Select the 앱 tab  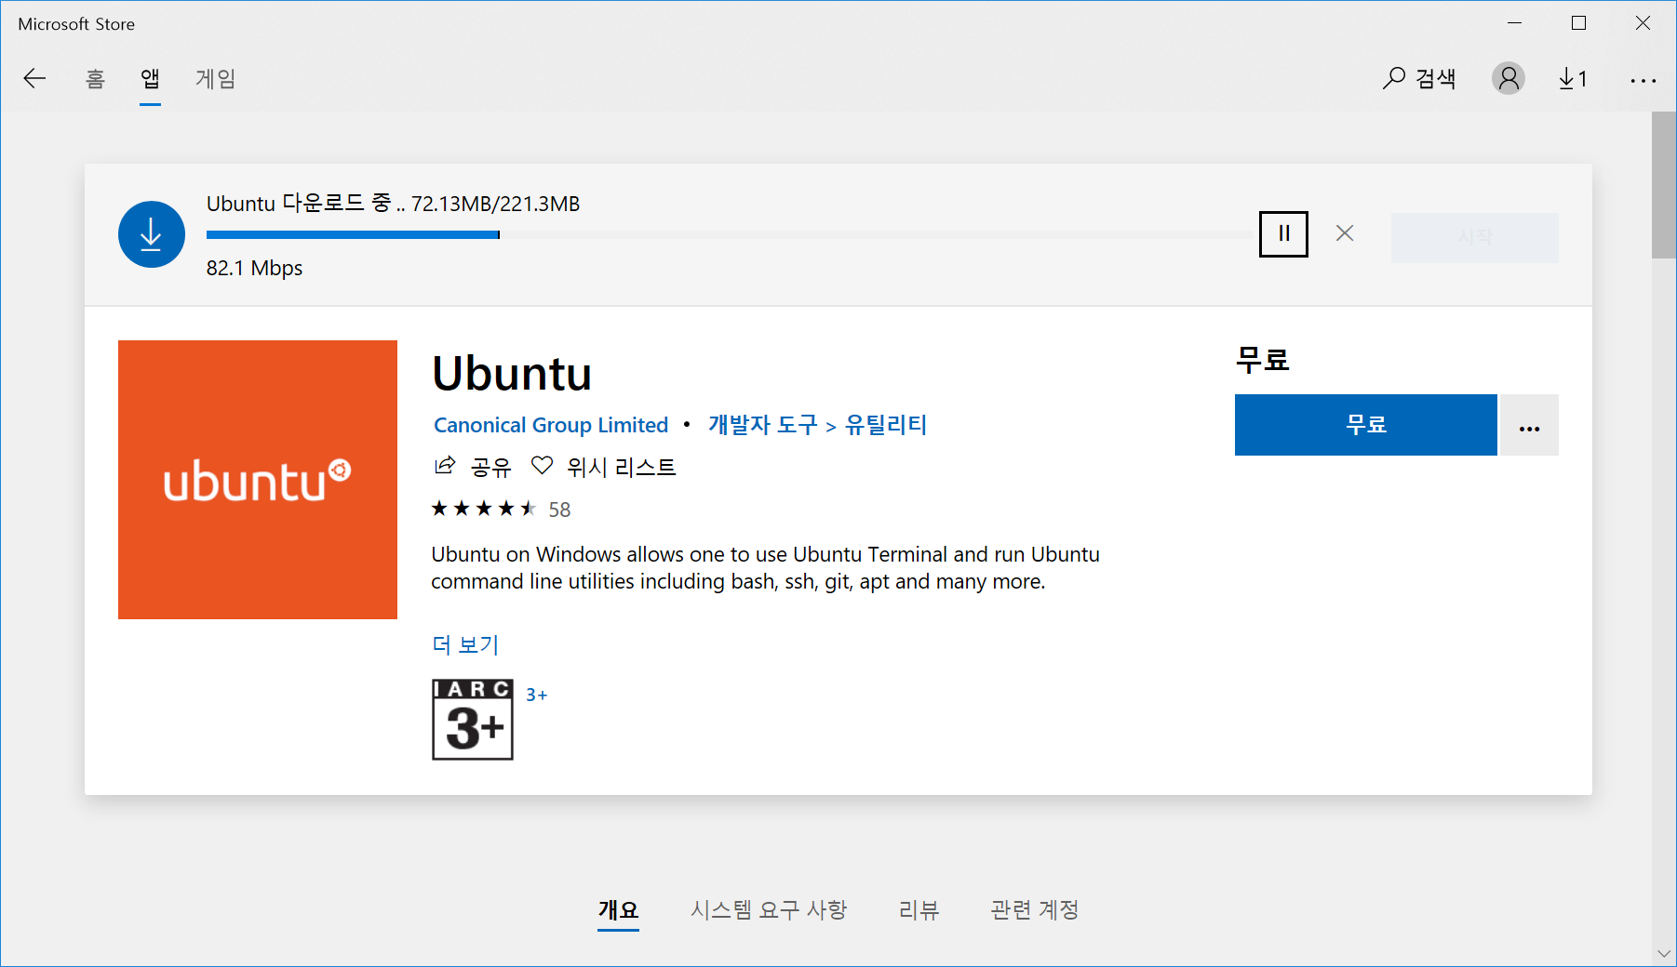point(150,79)
